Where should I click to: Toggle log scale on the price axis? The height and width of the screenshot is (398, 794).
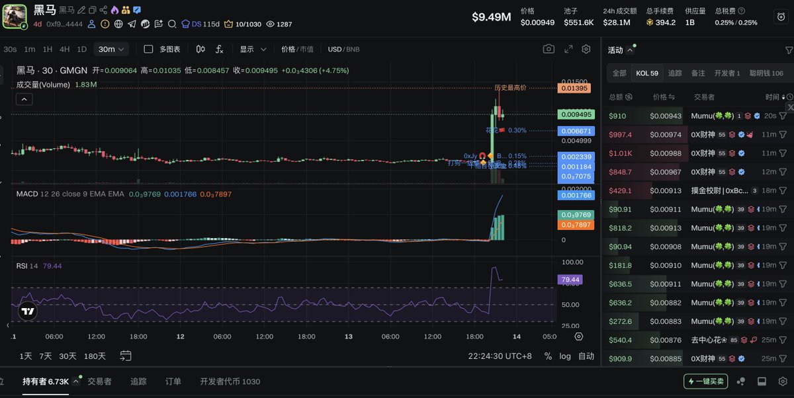tap(565, 356)
